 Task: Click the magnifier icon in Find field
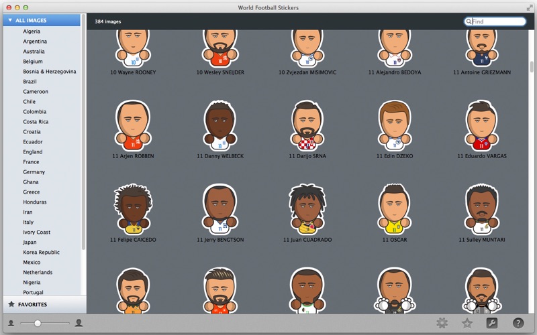469,21
